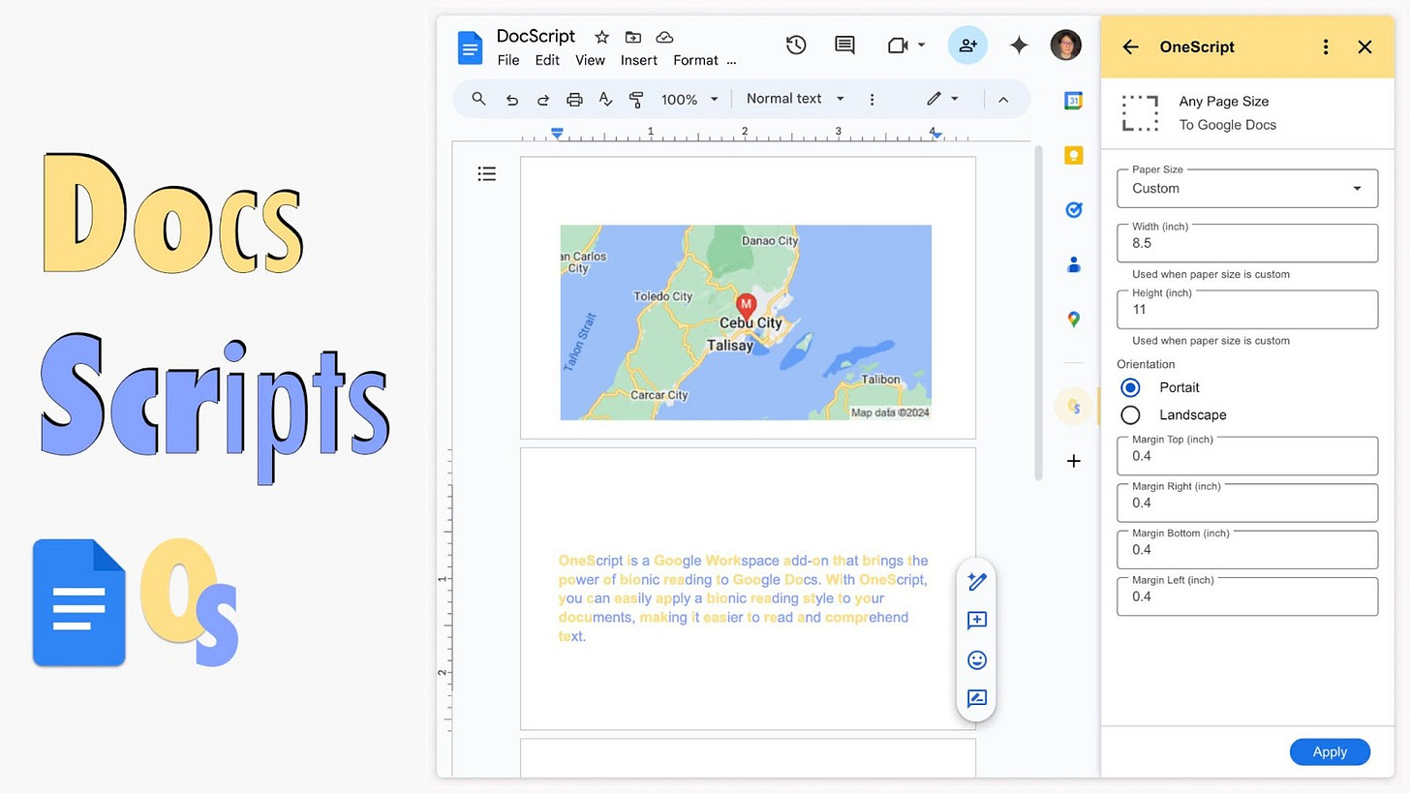This screenshot has height=793, width=1410.
Task: Run spelling and grammar check
Action: point(605,99)
